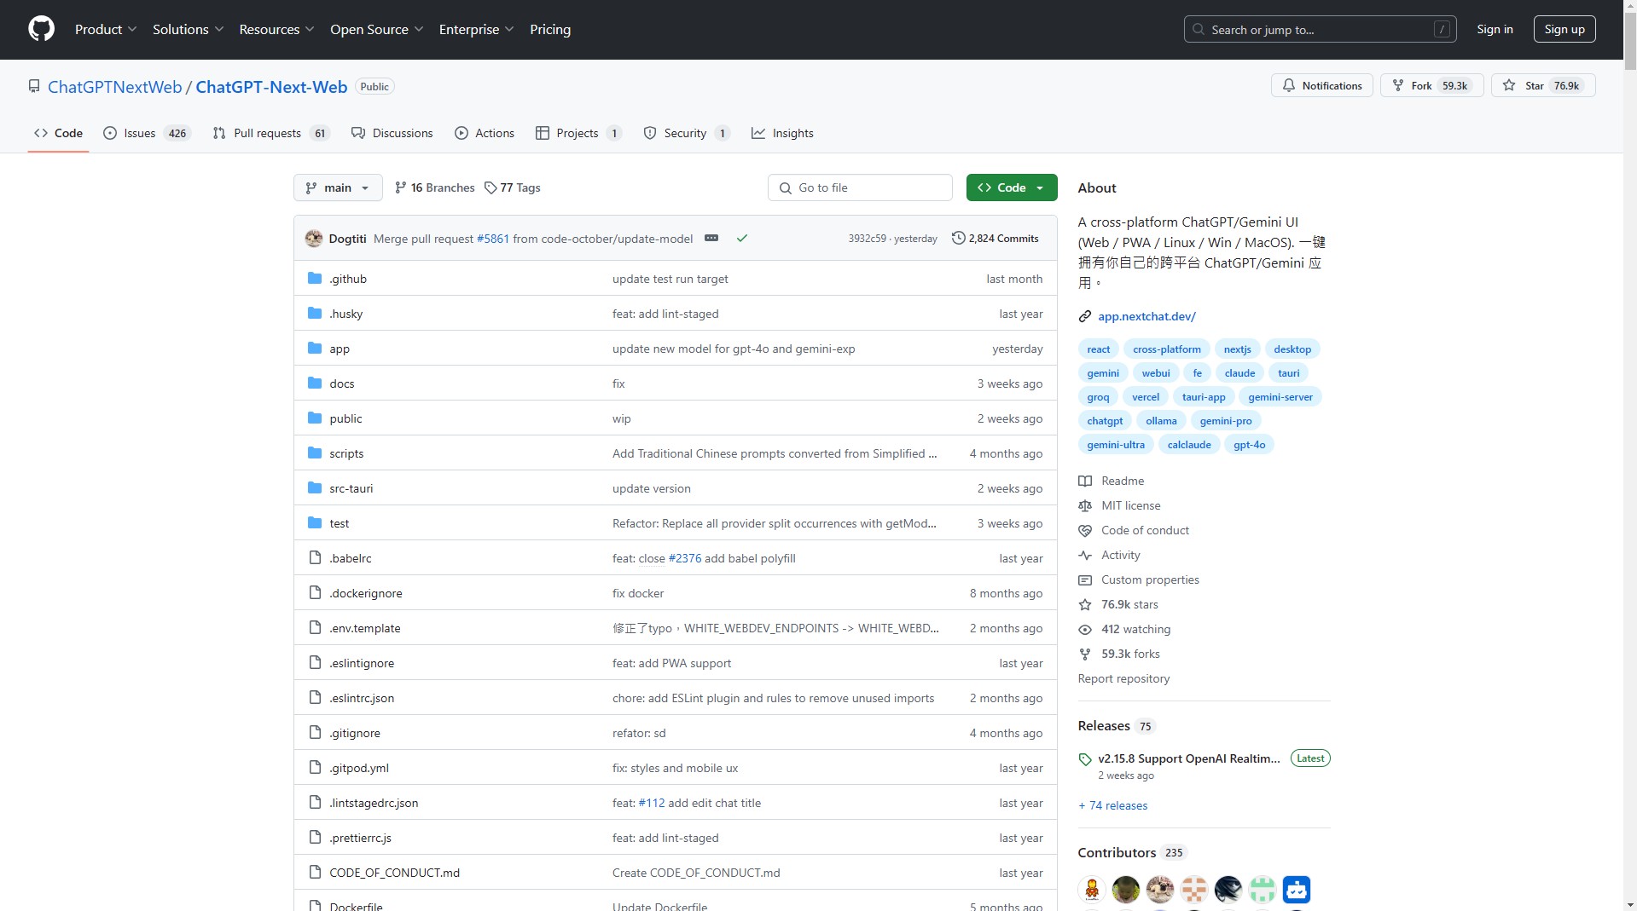
Task: Click the MIT license scale icon
Action: [1085, 505]
